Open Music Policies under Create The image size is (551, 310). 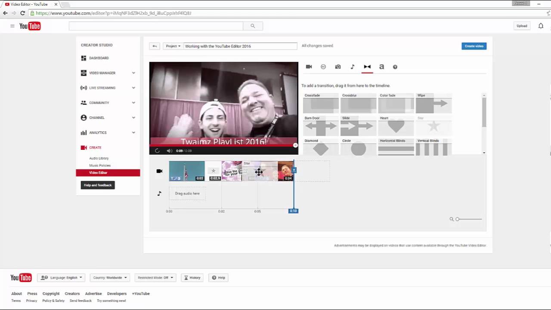[x=100, y=165]
